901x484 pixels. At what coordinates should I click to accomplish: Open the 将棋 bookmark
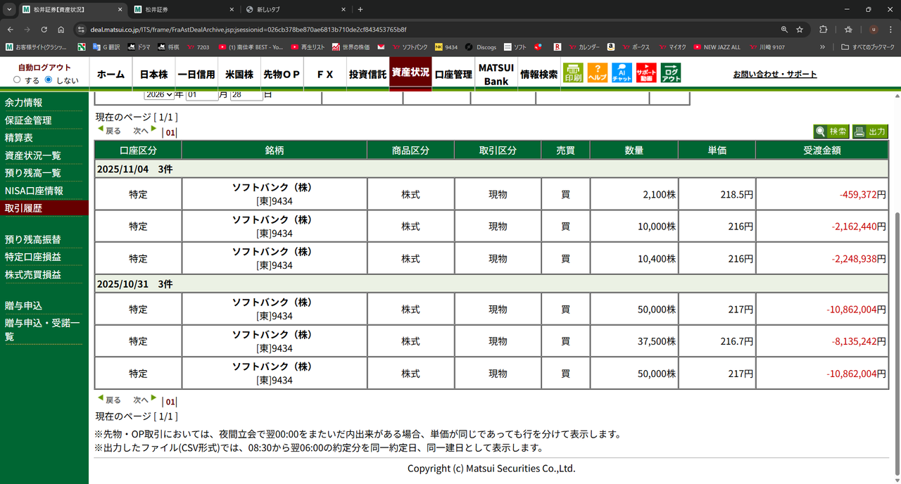[168, 47]
